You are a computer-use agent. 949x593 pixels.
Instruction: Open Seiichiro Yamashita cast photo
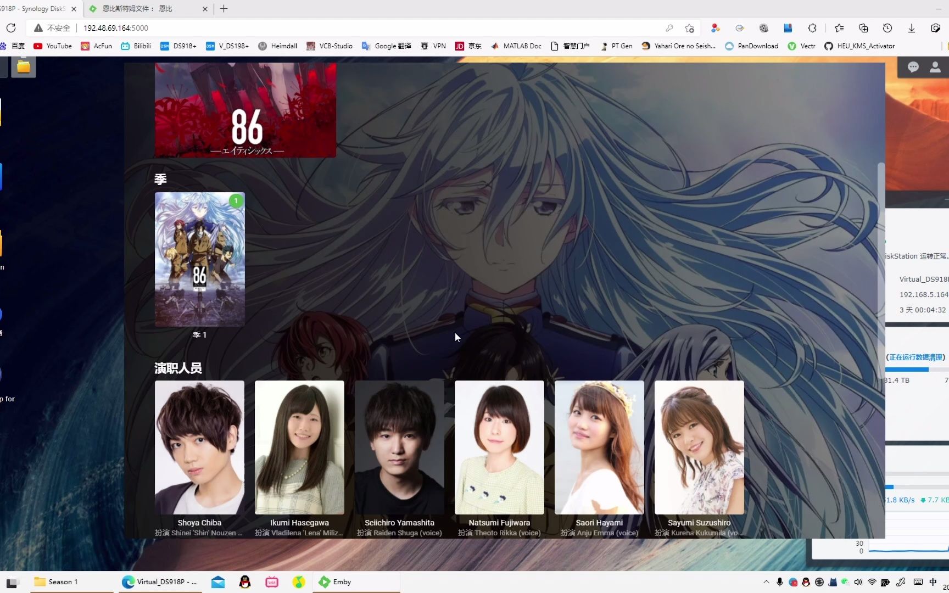399,447
